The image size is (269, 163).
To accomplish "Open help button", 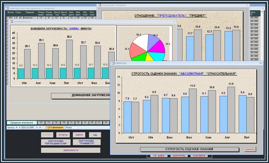I will point(95,135).
